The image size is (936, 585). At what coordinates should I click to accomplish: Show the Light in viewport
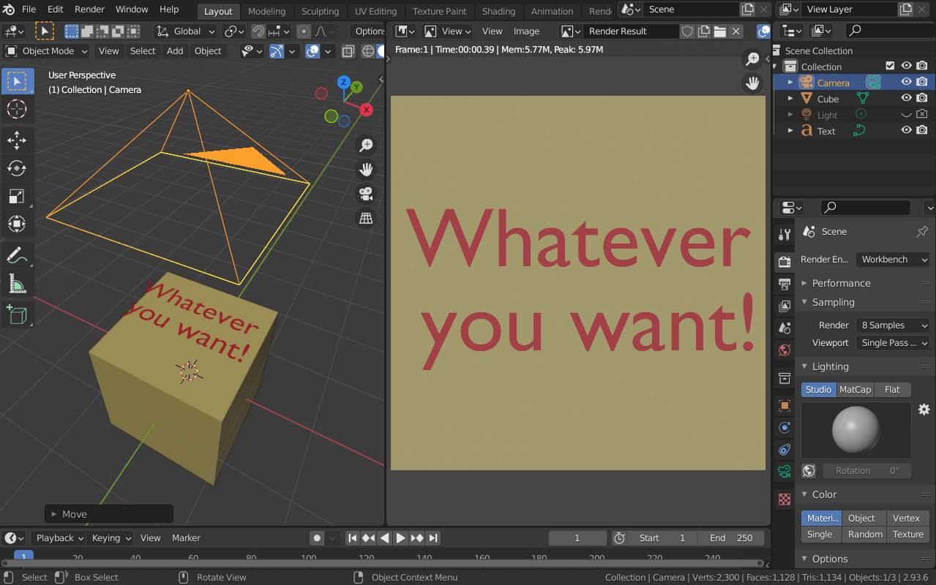906,114
